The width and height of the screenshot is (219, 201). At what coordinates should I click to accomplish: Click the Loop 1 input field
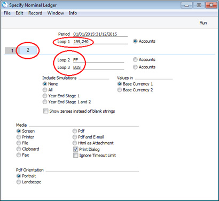point(100,42)
